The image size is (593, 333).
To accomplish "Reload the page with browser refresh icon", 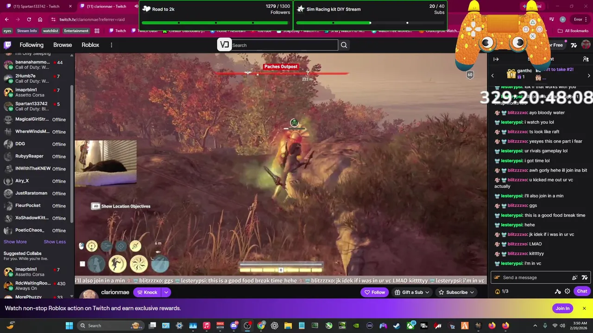I will pos(29,19).
